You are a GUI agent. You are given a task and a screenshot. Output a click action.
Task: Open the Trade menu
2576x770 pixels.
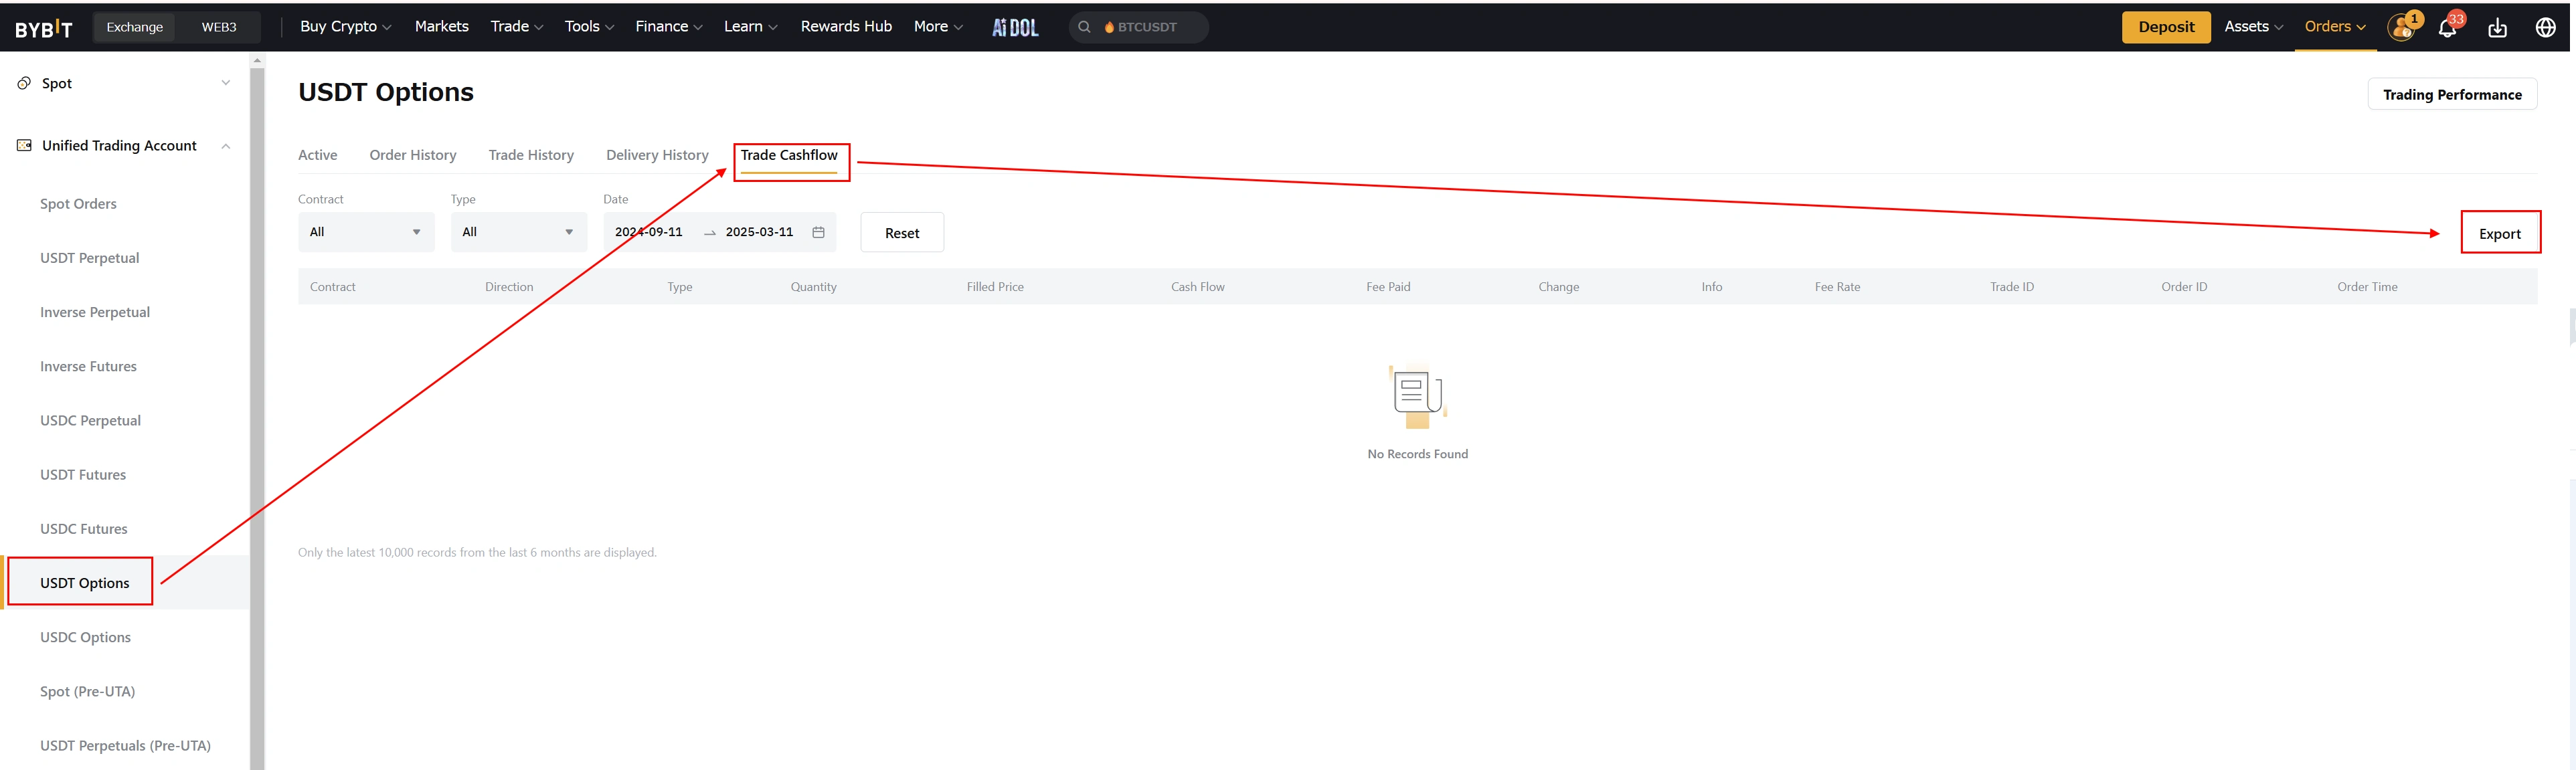516,27
